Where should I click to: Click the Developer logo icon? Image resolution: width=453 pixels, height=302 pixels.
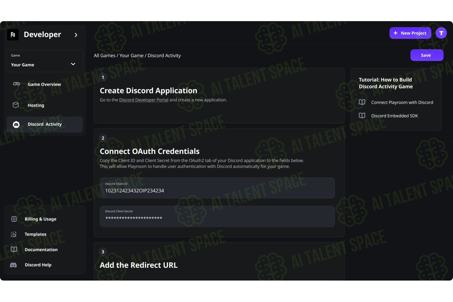point(13,35)
